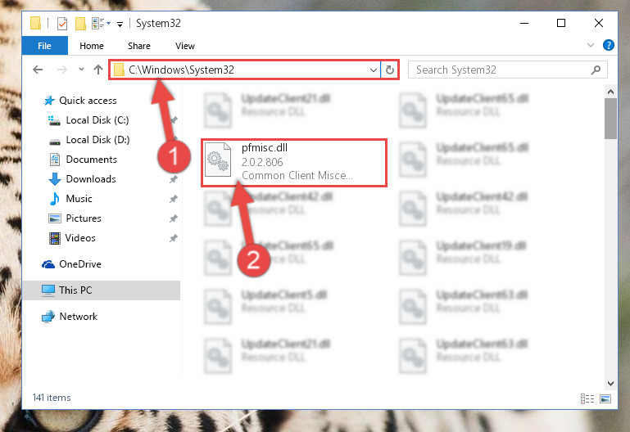Open the Help question mark icon
The height and width of the screenshot is (432, 630).
pyautogui.click(x=609, y=45)
